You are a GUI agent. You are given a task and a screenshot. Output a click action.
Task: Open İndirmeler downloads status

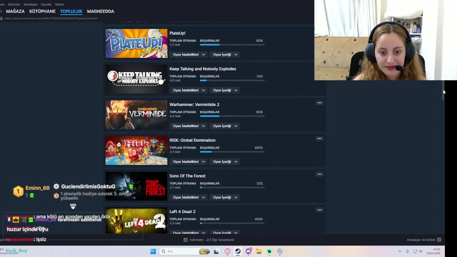click(212, 240)
